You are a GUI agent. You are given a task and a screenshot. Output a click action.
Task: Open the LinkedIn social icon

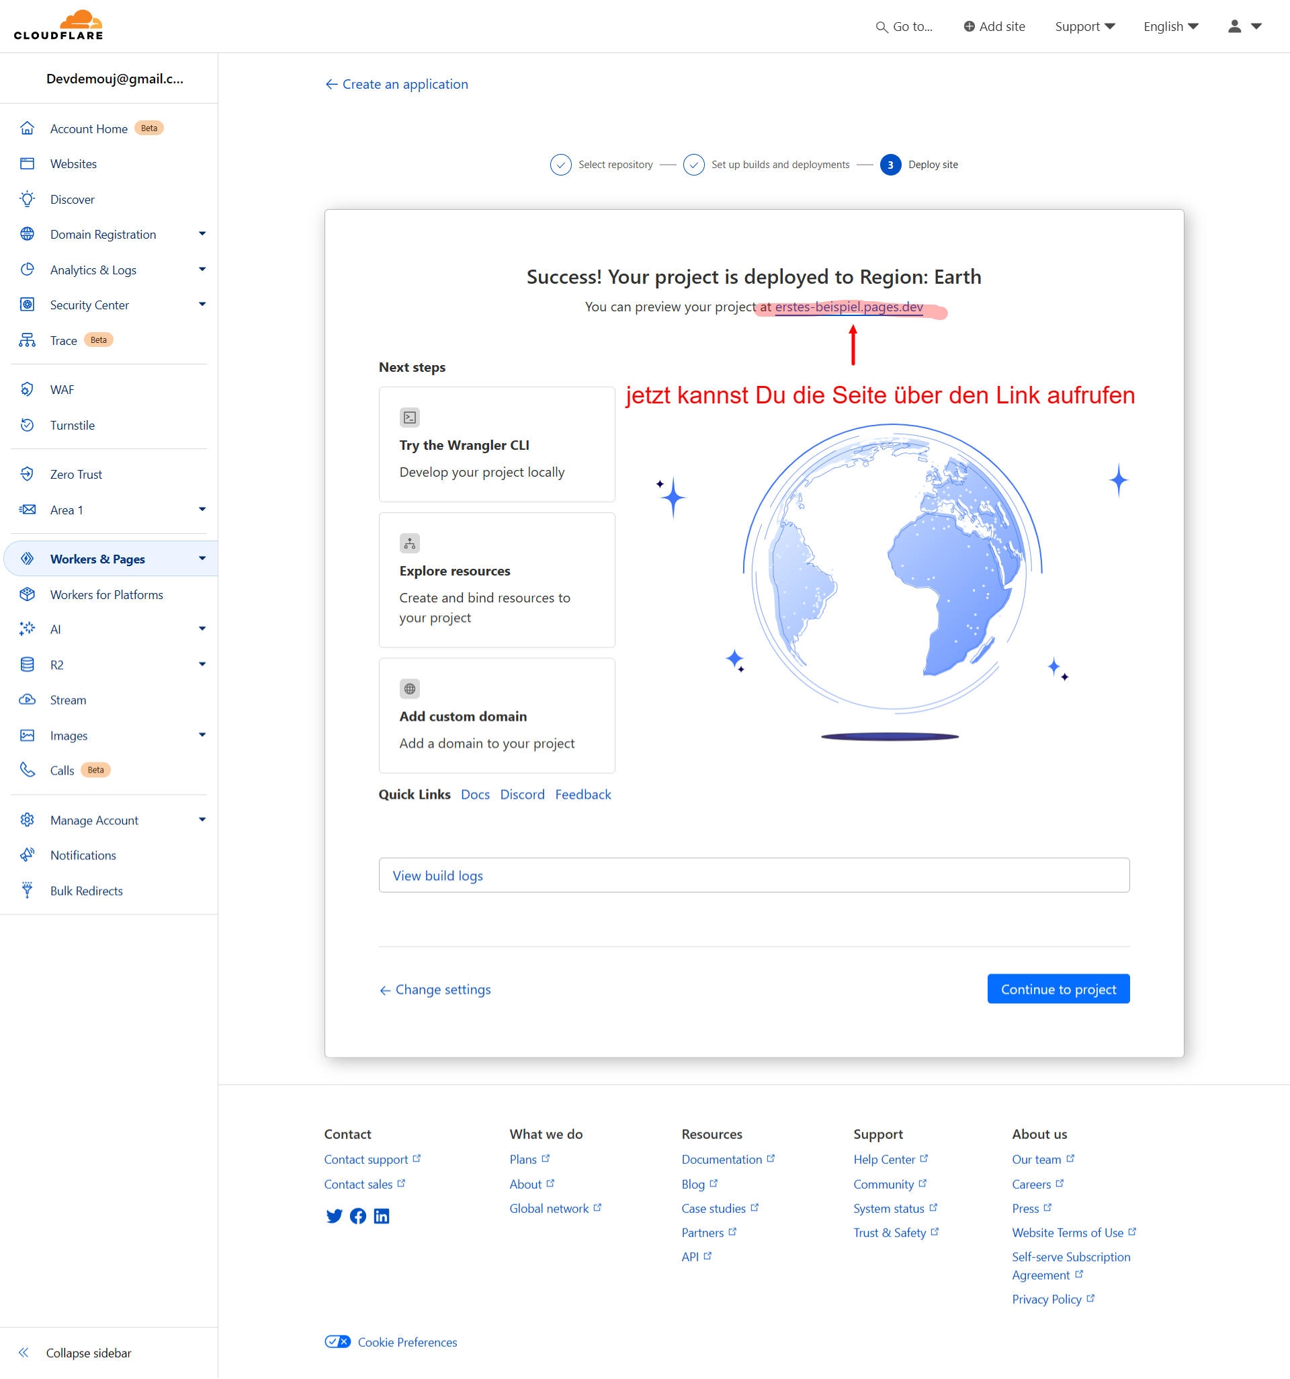[381, 1216]
